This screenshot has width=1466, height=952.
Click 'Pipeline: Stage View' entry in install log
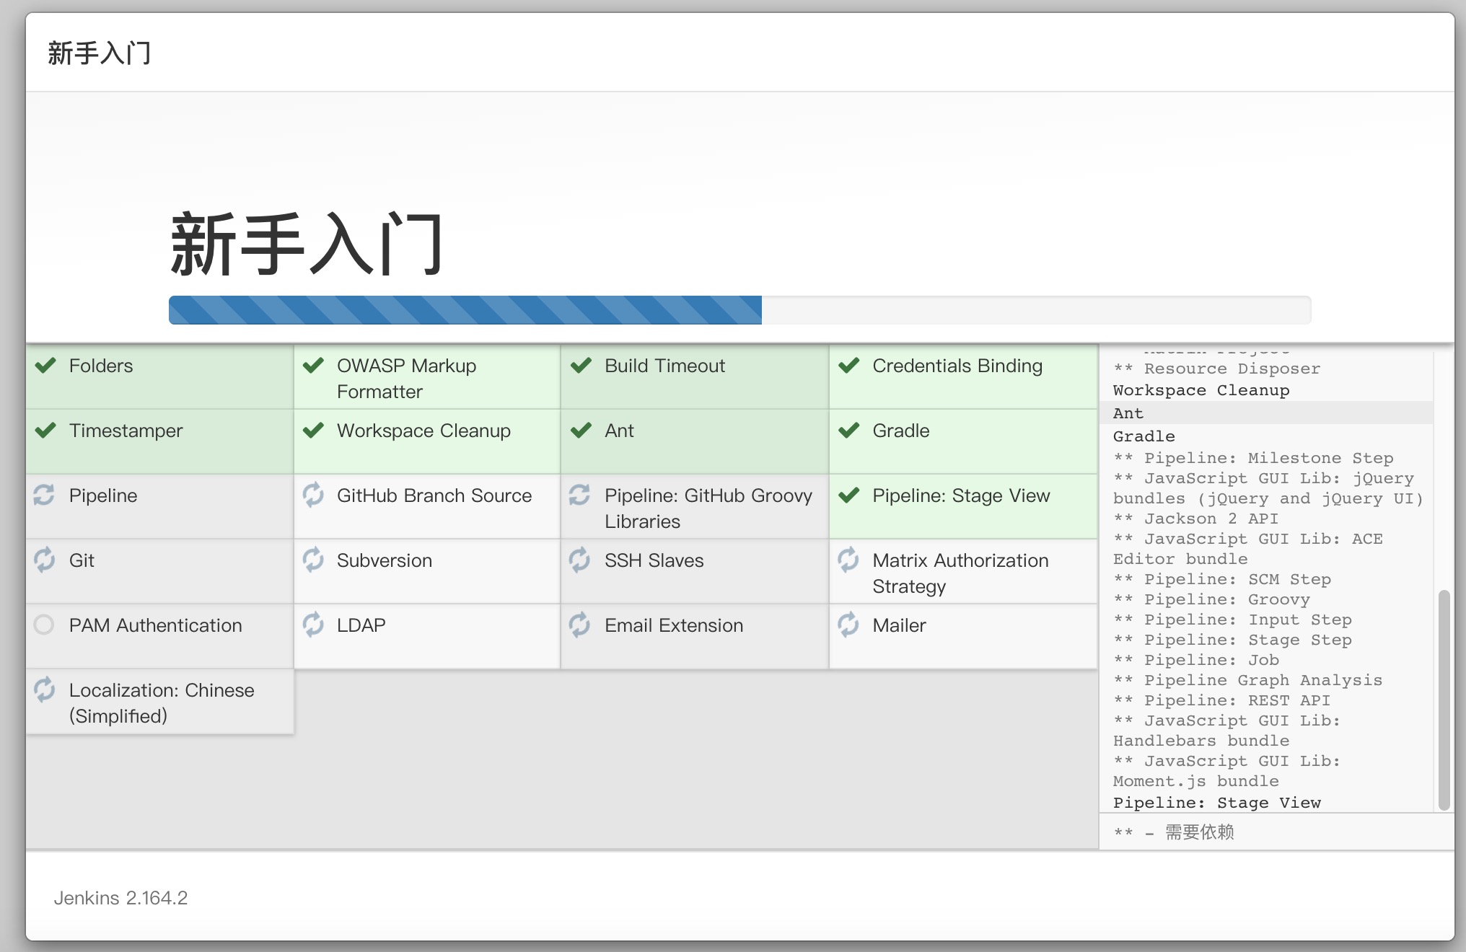click(1217, 803)
